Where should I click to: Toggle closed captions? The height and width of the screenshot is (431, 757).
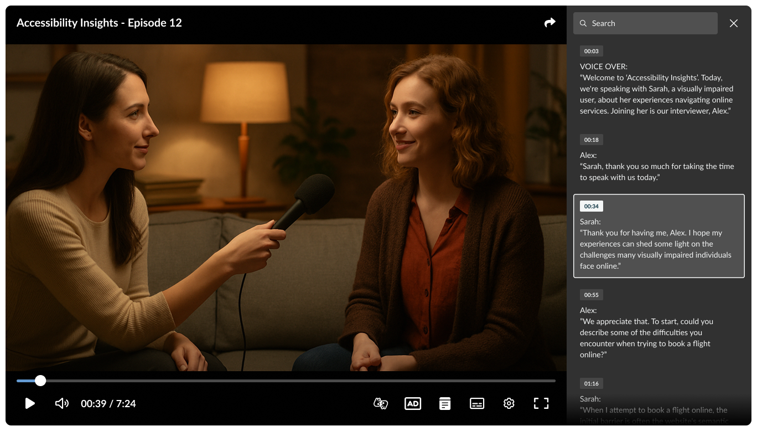point(477,403)
